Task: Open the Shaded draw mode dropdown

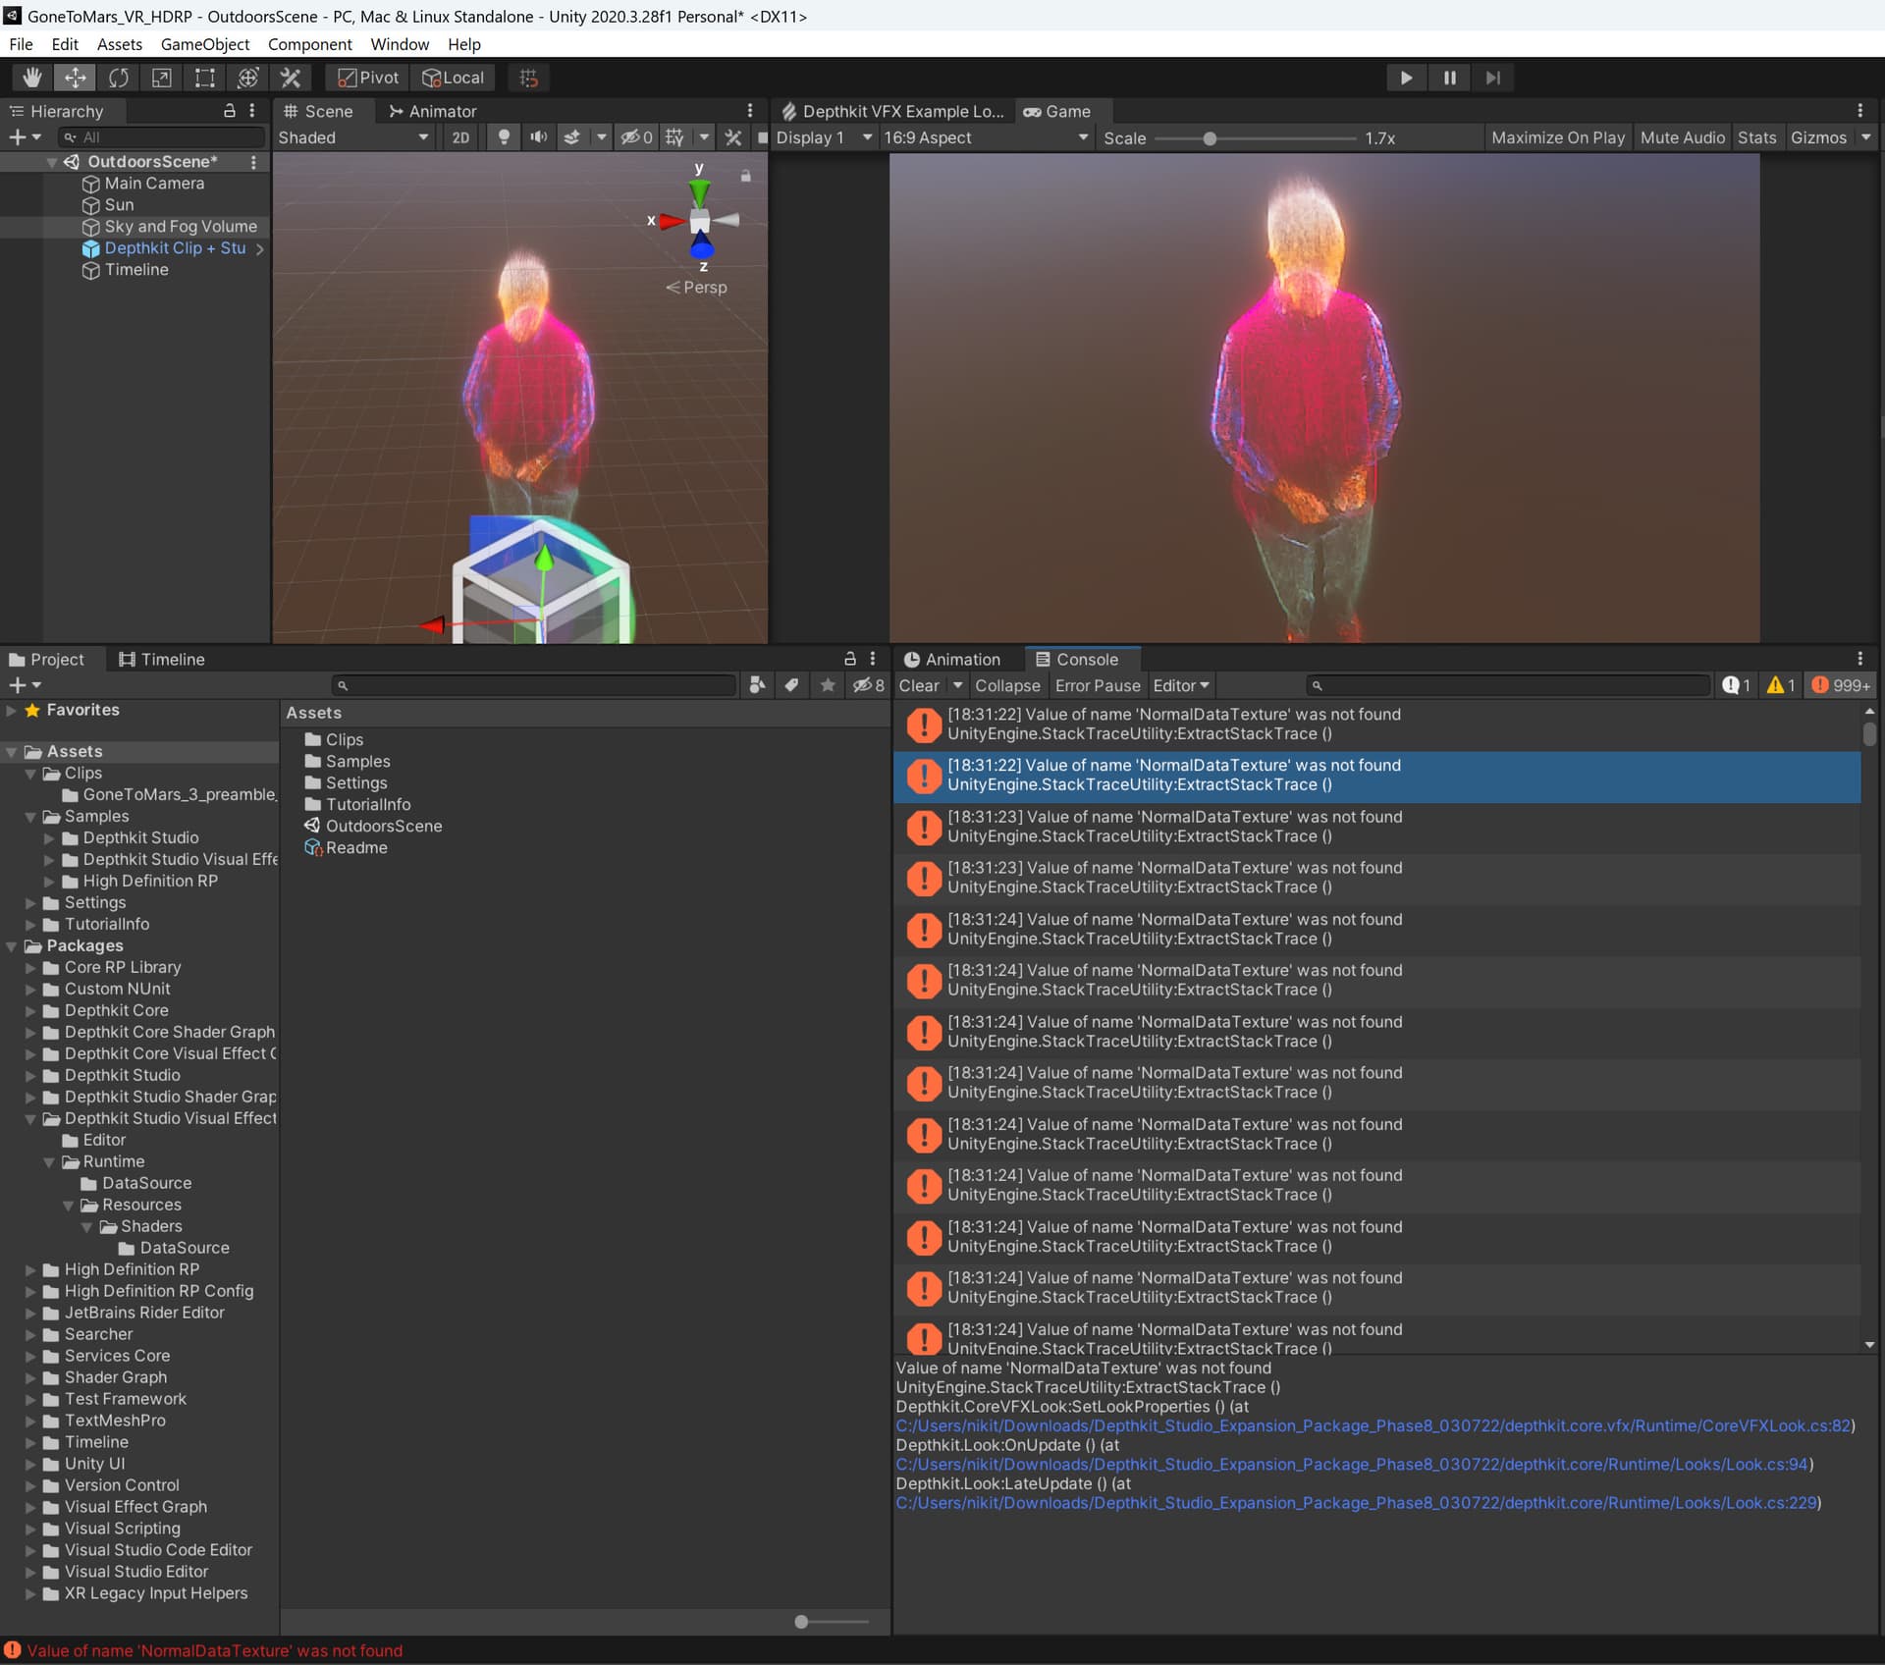Action: tap(353, 137)
